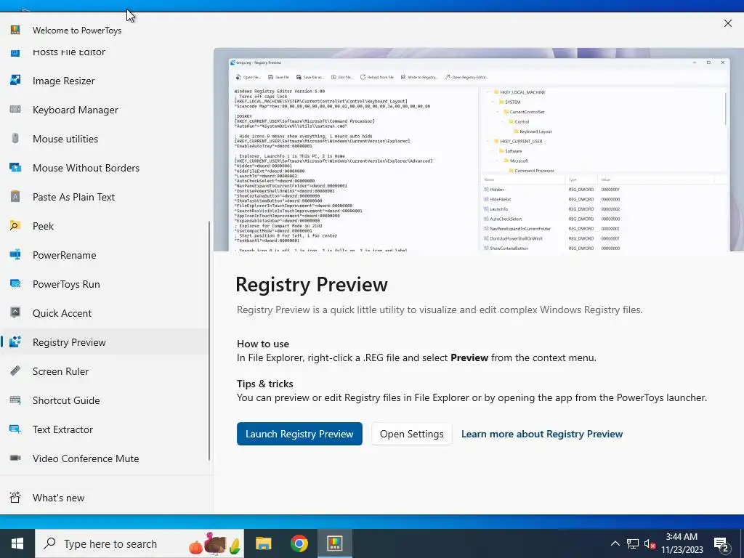Click the Image Resizer icon in sidebar
This screenshot has height=558, width=744.
15,80
